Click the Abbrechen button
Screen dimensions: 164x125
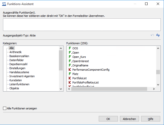(x=129, y=119)
